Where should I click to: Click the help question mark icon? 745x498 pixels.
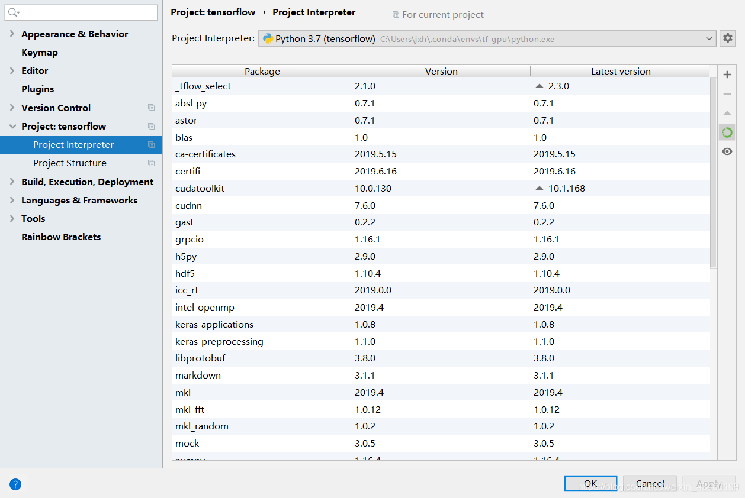[x=15, y=484]
